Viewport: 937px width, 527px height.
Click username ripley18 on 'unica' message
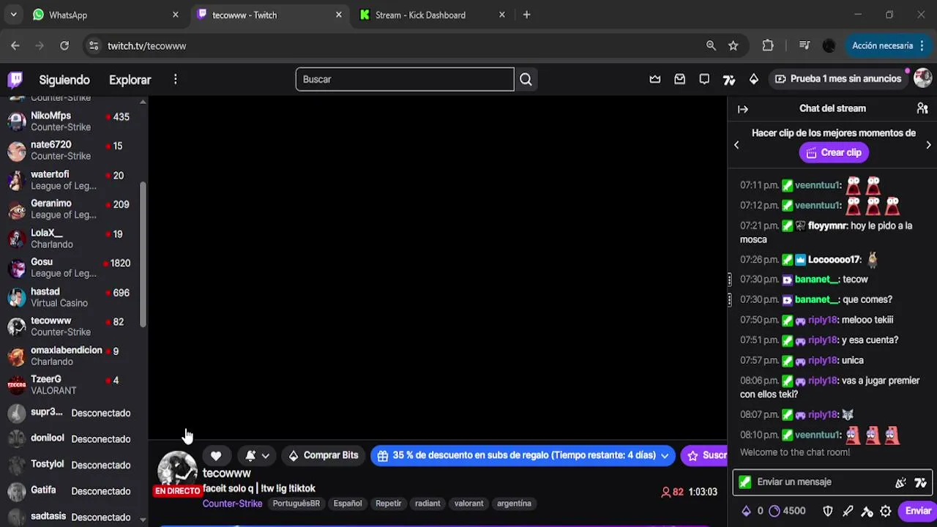coord(822,360)
